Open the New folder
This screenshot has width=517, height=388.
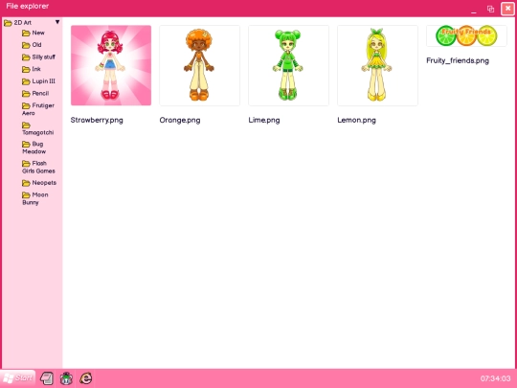pos(34,33)
